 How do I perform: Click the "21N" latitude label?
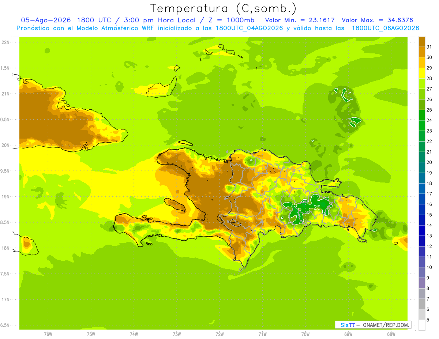[x=5, y=94]
